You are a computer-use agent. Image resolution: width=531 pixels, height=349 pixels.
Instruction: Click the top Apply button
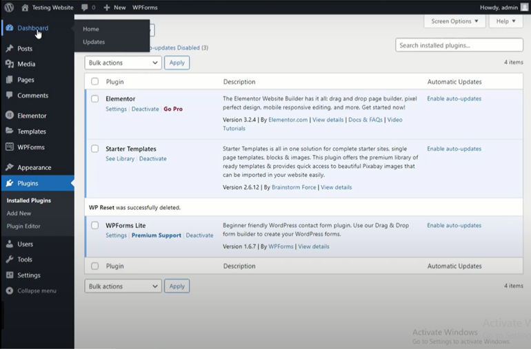(177, 63)
